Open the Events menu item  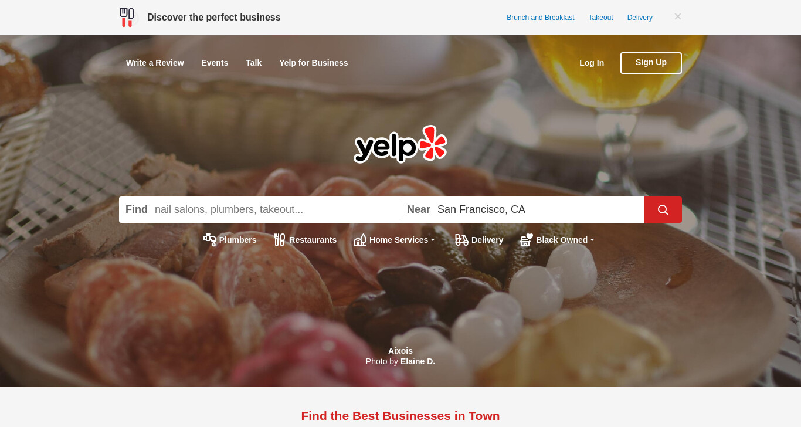click(215, 63)
